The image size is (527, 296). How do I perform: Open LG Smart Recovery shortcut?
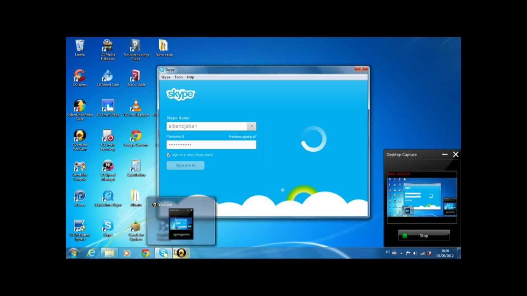click(108, 140)
